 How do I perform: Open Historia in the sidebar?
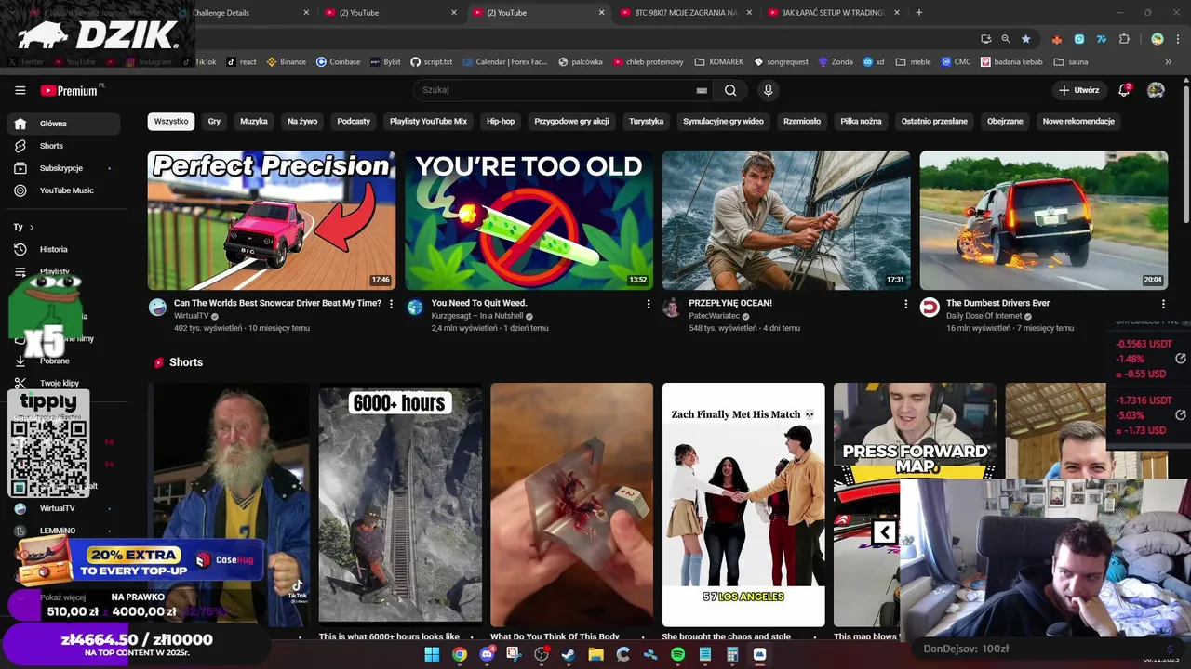point(63,249)
